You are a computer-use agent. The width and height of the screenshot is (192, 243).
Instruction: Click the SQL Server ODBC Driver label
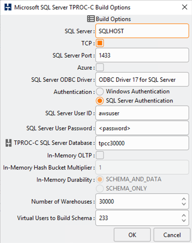(63, 80)
